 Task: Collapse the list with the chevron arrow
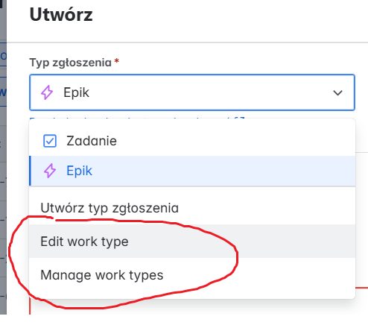pyautogui.click(x=337, y=93)
